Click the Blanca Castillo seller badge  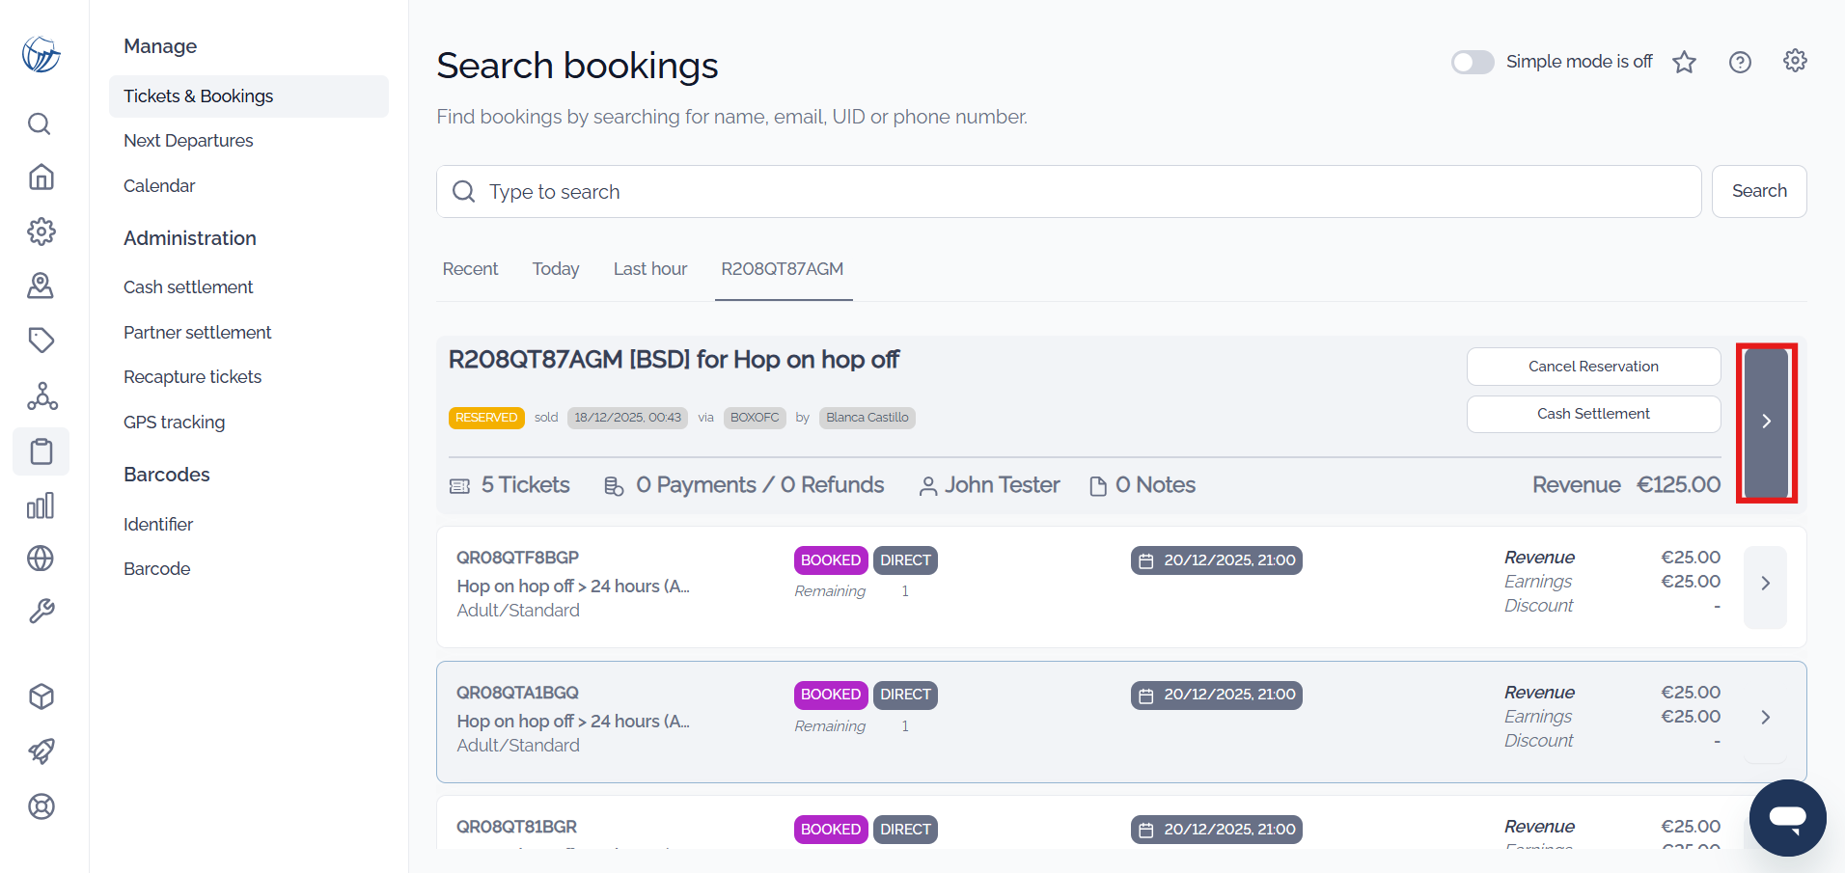867,418
